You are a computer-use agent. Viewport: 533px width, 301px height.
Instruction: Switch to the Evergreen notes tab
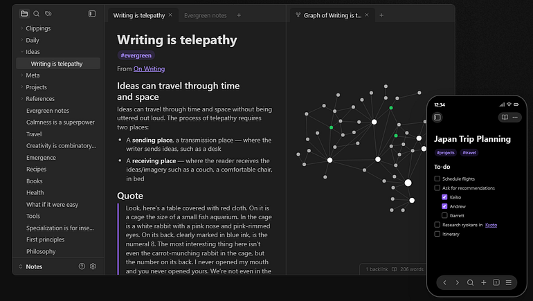coord(205,15)
